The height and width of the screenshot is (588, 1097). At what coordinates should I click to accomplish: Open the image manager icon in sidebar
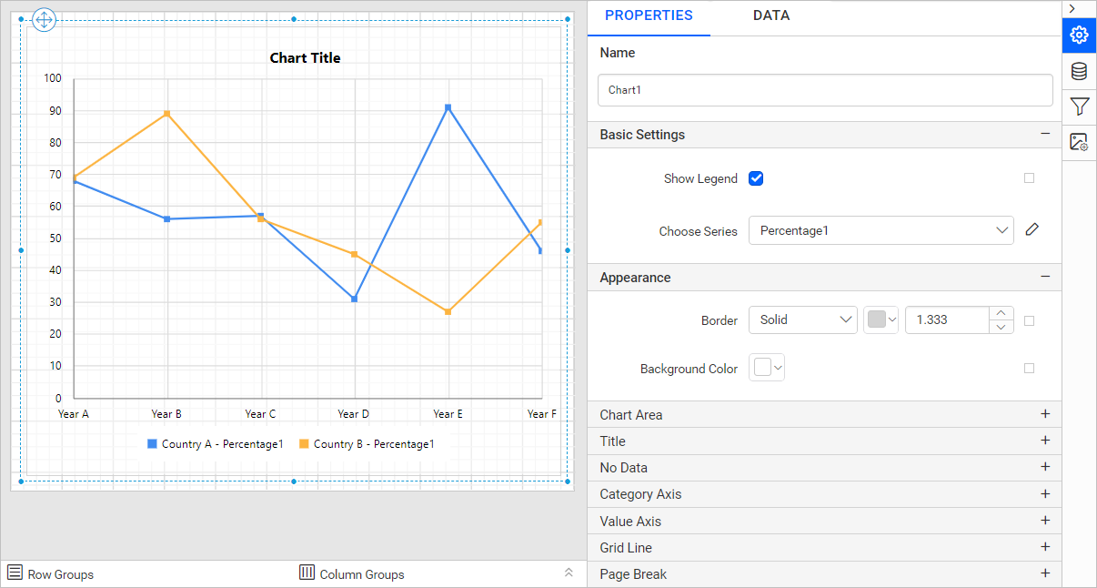pyautogui.click(x=1079, y=142)
